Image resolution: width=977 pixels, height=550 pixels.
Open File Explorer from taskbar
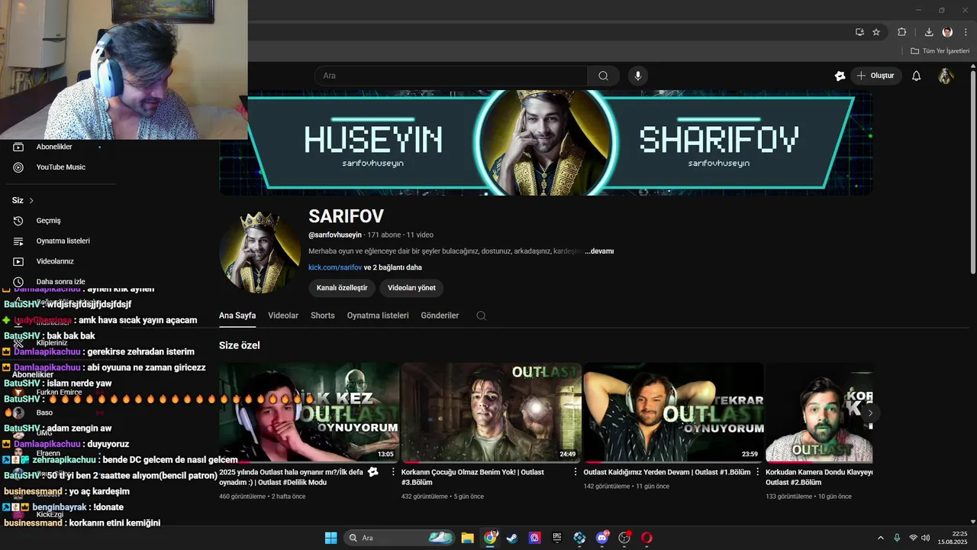(467, 538)
